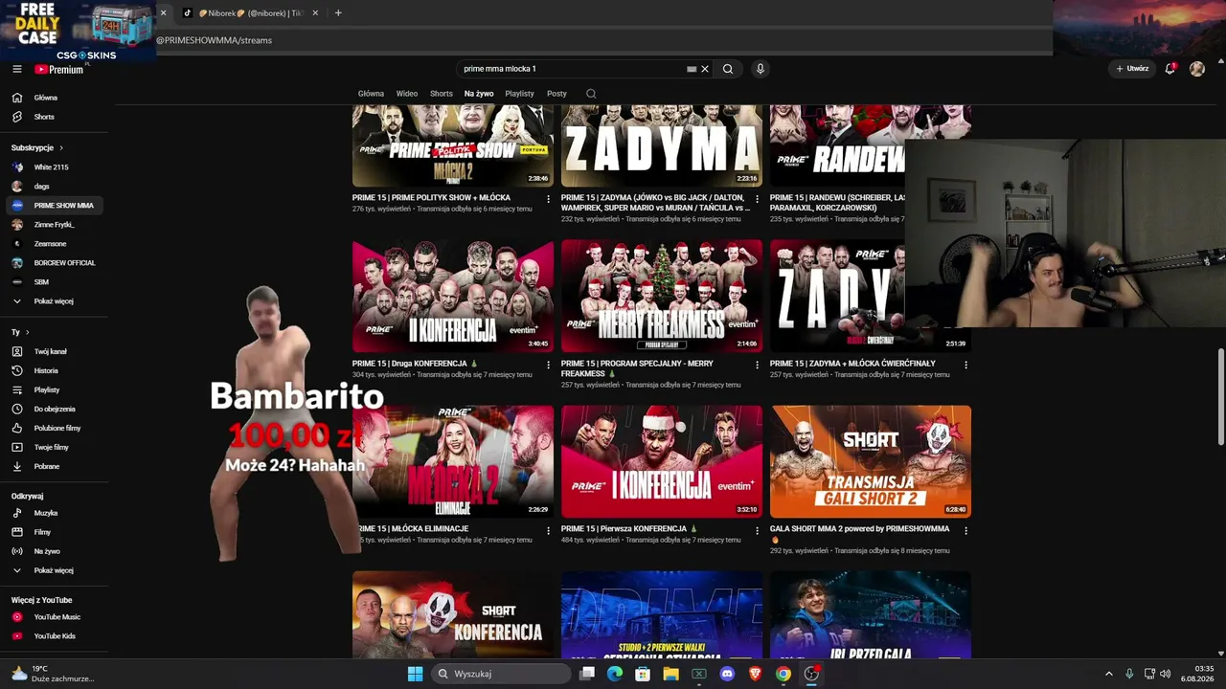Open a new browser tab
This screenshot has height=689, width=1226.
point(338,13)
